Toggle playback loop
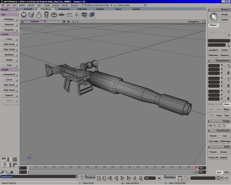 coord(135,178)
